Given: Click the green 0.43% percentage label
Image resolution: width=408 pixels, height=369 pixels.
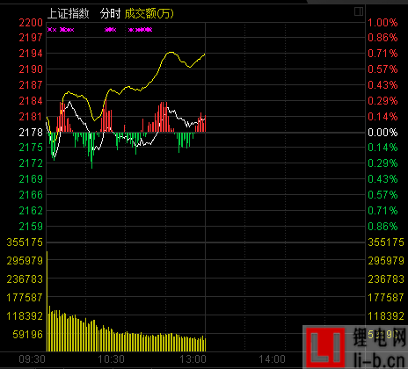Looking at the screenshot, I should point(382,179).
